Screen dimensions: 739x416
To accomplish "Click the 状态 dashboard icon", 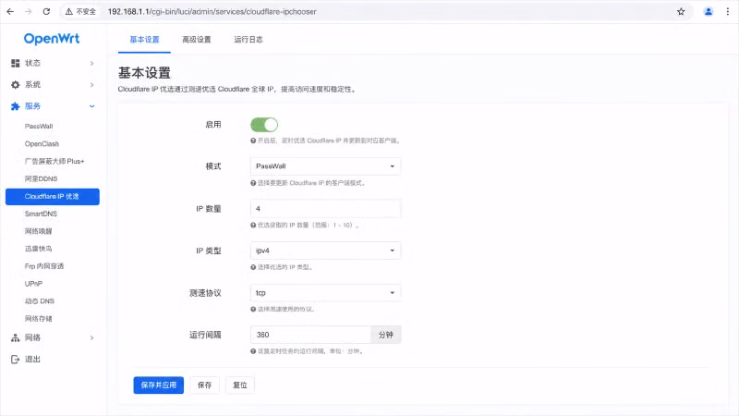I will [15, 63].
